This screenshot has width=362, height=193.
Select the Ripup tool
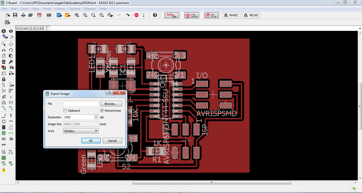point(11,108)
